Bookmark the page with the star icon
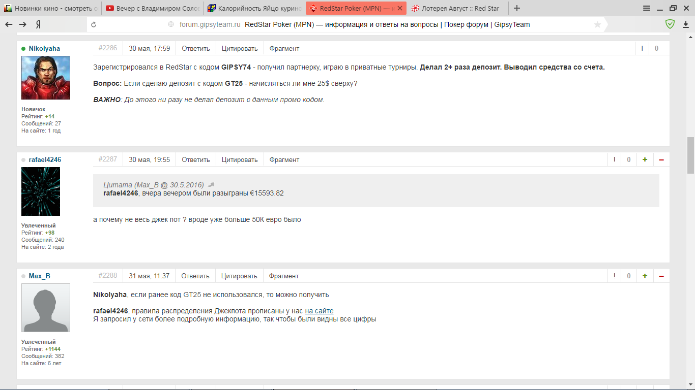The height and width of the screenshot is (390, 695). point(597,24)
